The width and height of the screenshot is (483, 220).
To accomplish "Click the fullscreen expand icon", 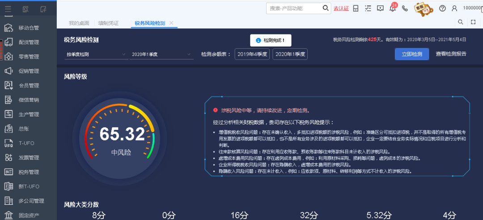I will tap(473, 22).
